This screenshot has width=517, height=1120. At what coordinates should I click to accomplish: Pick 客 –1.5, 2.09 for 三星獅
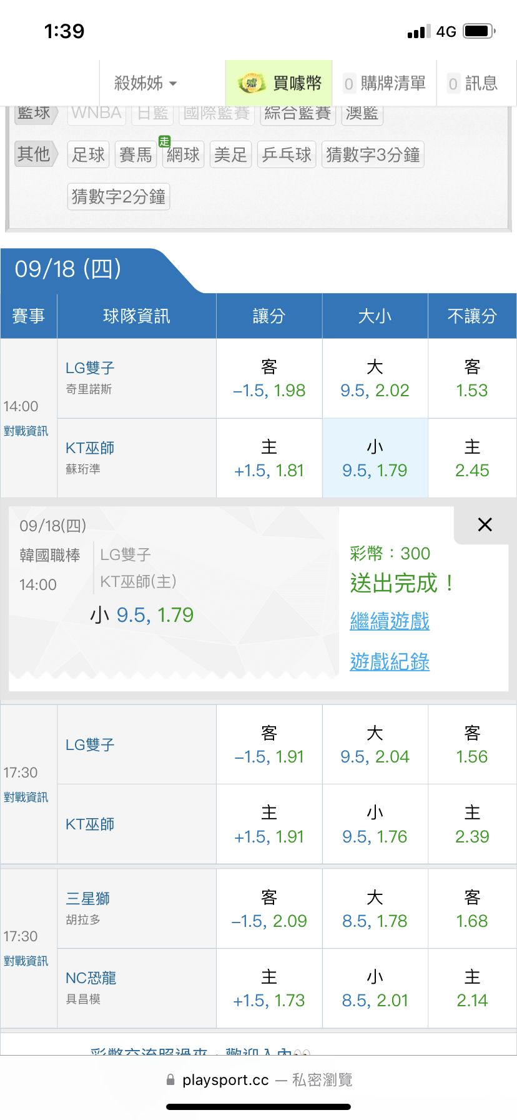point(269,909)
